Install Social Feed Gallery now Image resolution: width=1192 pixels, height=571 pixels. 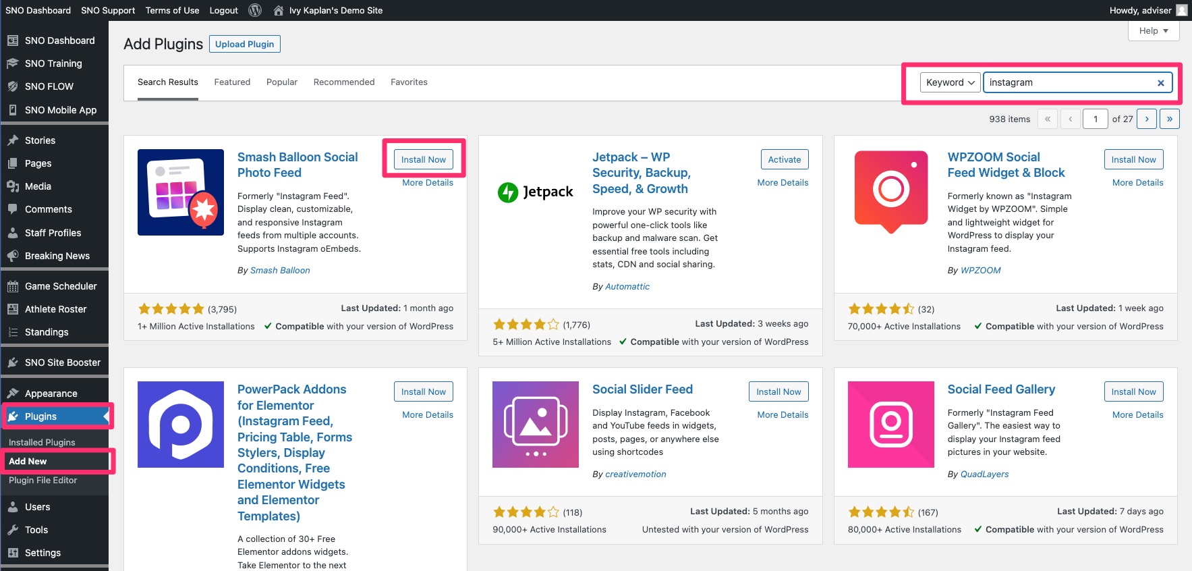[1133, 391]
